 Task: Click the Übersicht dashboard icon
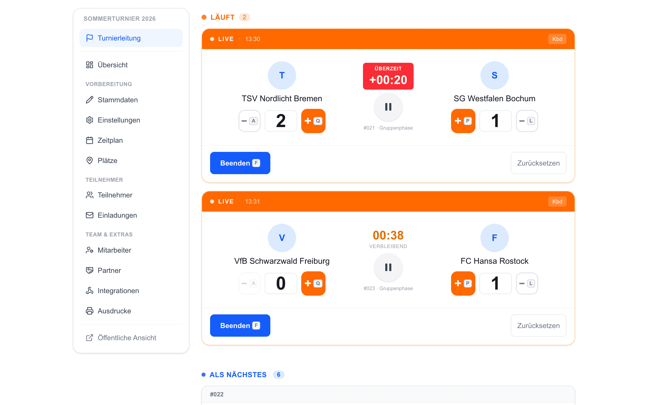(x=89, y=65)
